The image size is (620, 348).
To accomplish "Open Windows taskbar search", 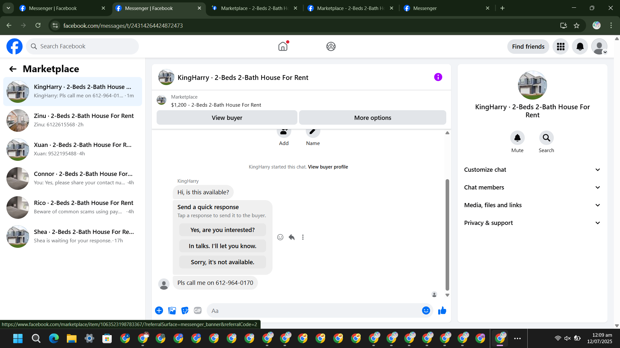I will [36, 338].
